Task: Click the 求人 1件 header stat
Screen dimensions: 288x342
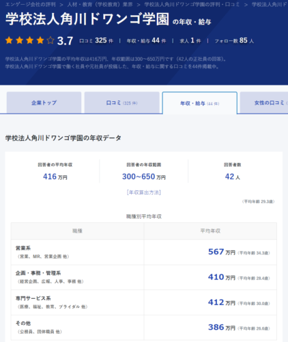Action: coord(190,40)
